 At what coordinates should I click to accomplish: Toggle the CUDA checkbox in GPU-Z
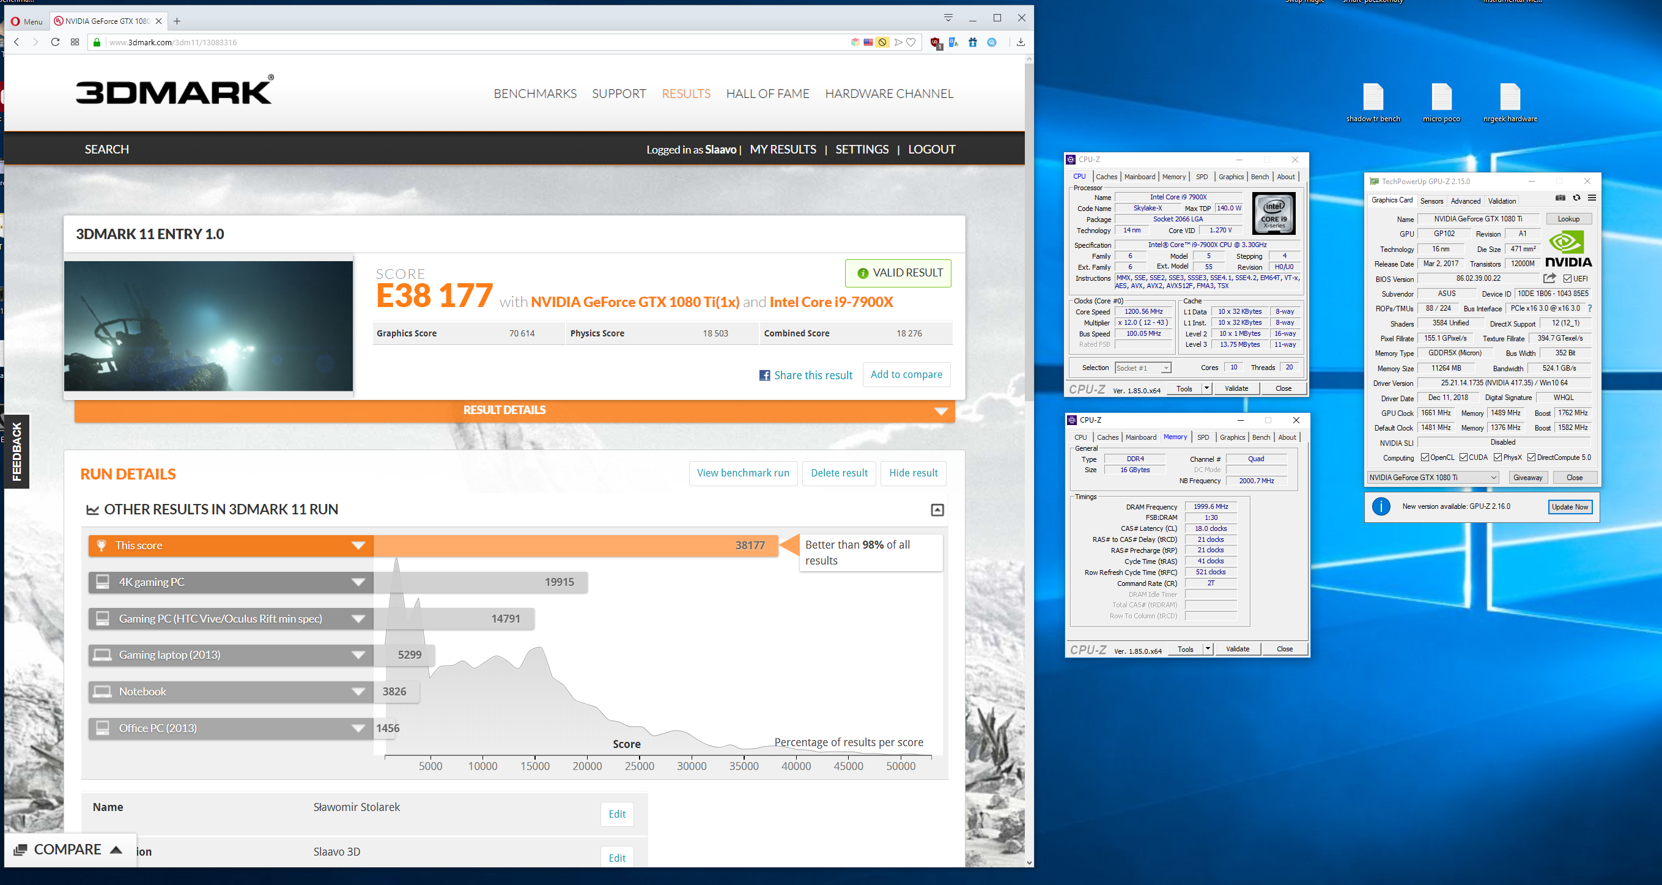(x=1464, y=457)
